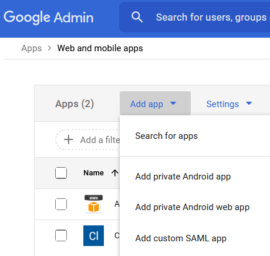Click the AWS app icon
Viewport: 270px width, 256px height.
93,204
